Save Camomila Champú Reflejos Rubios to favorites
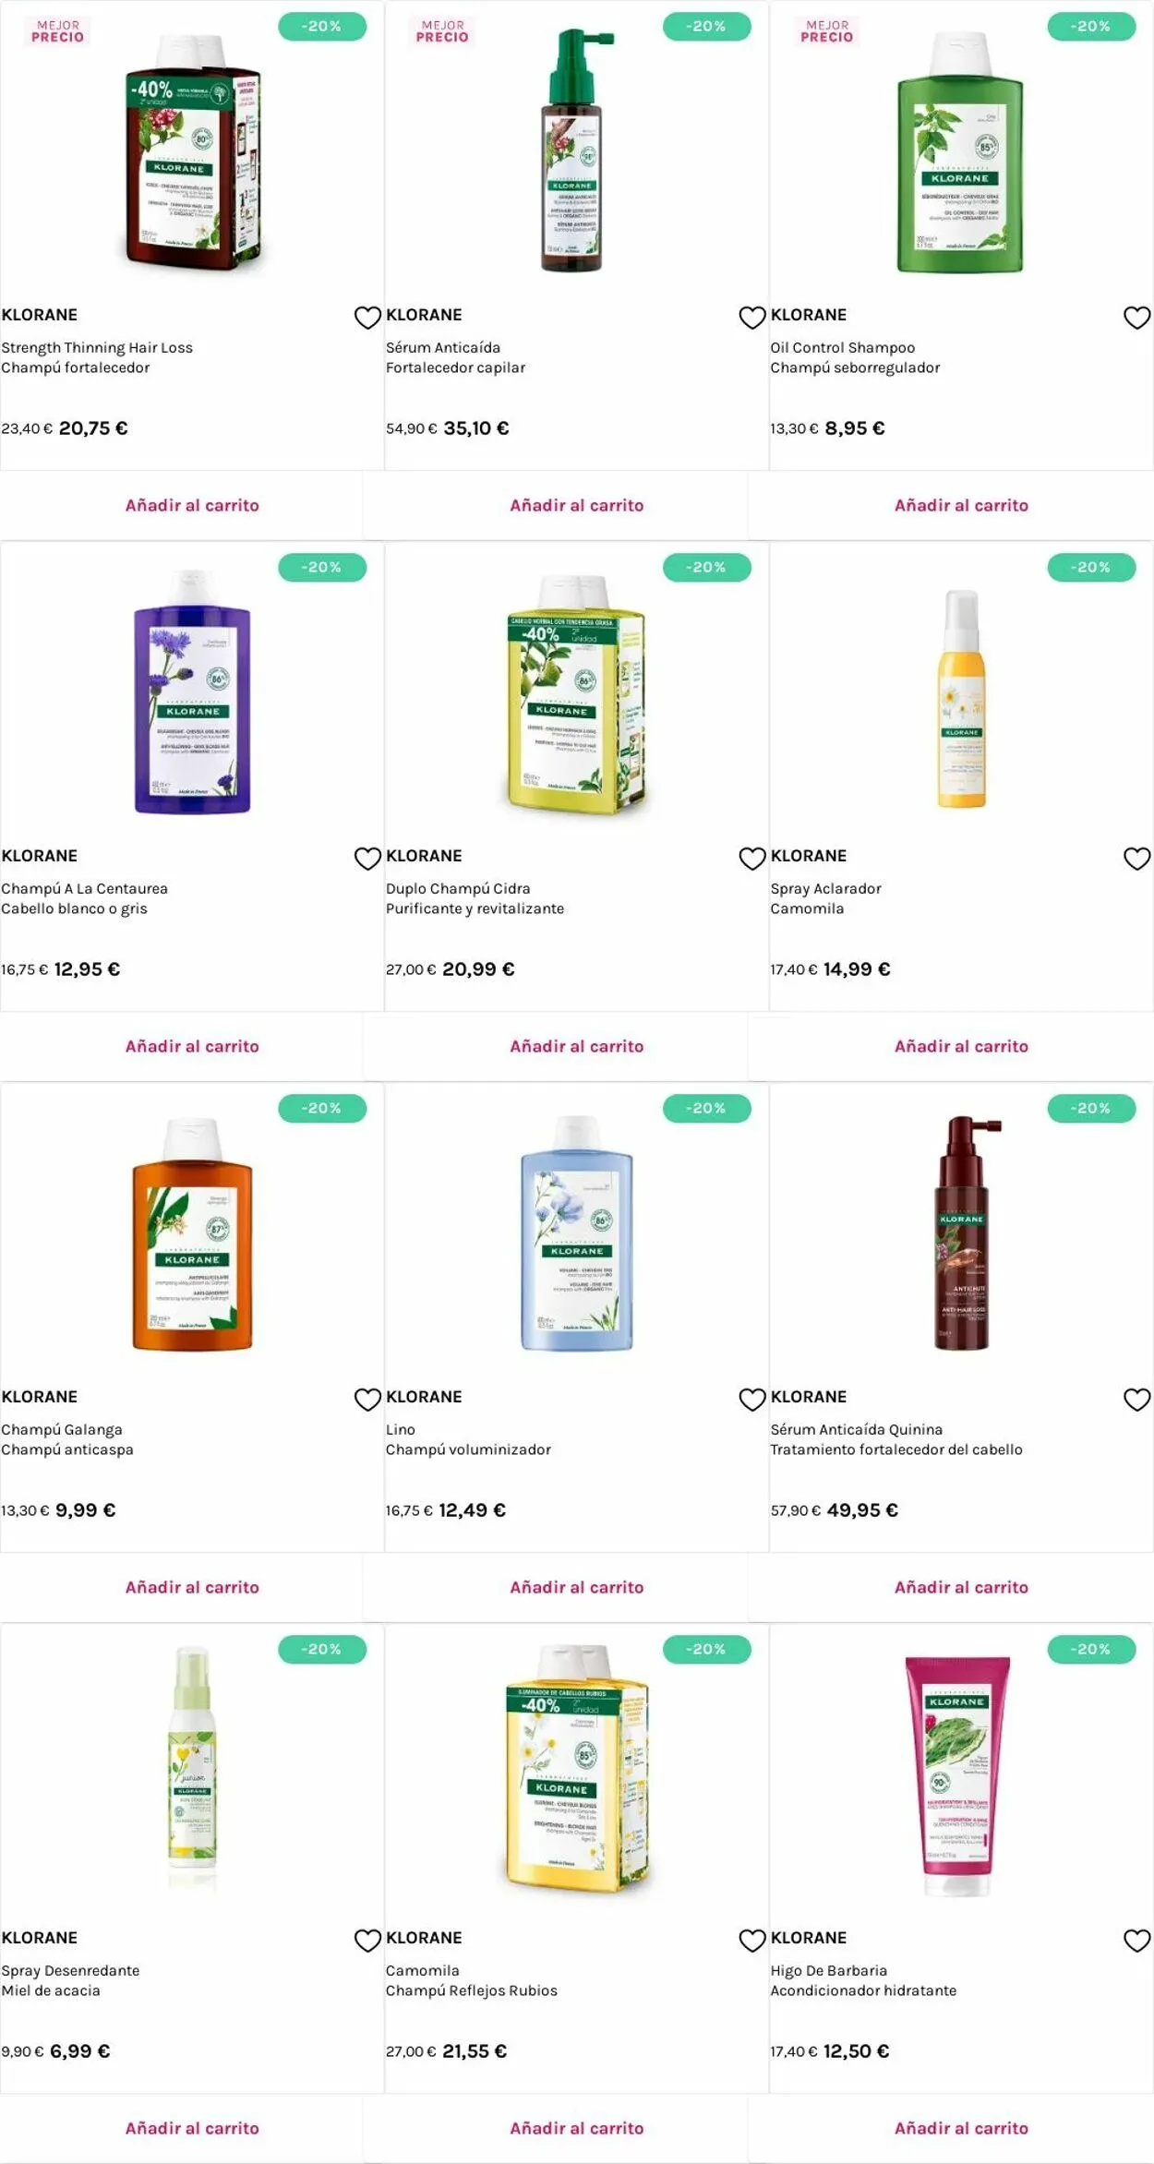Viewport: 1154px width, 2164px height. coord(752,1941)
